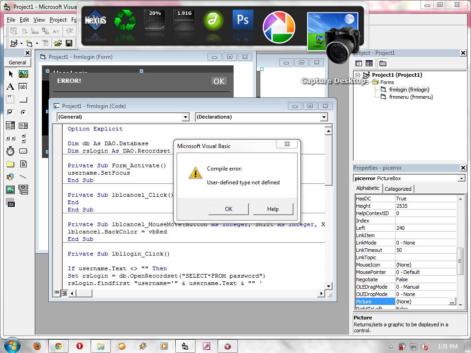Screen dimensions: 471x353
Task: Select the ComboBox control in toolbox
Action: [x=11, y=125]
